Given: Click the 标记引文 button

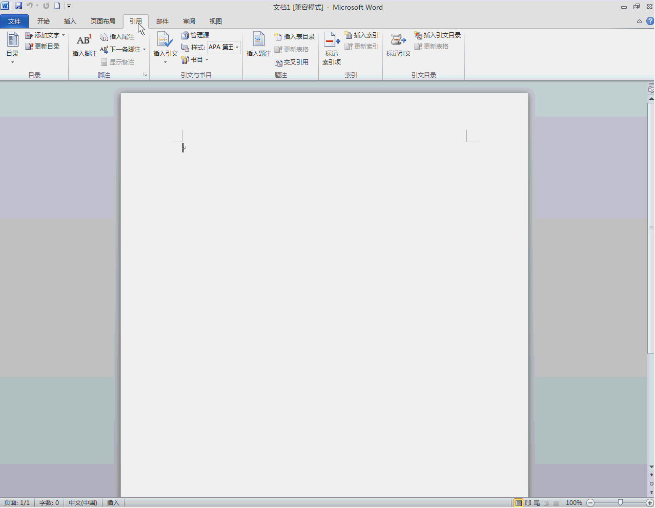Looking at the screenshot, I should click(399, 45).
